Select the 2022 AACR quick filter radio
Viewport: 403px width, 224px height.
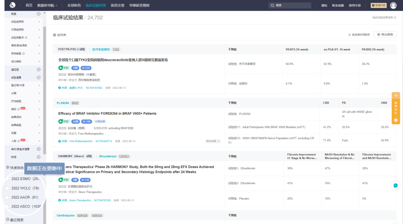pyautogui.click(x=7, y=197)
